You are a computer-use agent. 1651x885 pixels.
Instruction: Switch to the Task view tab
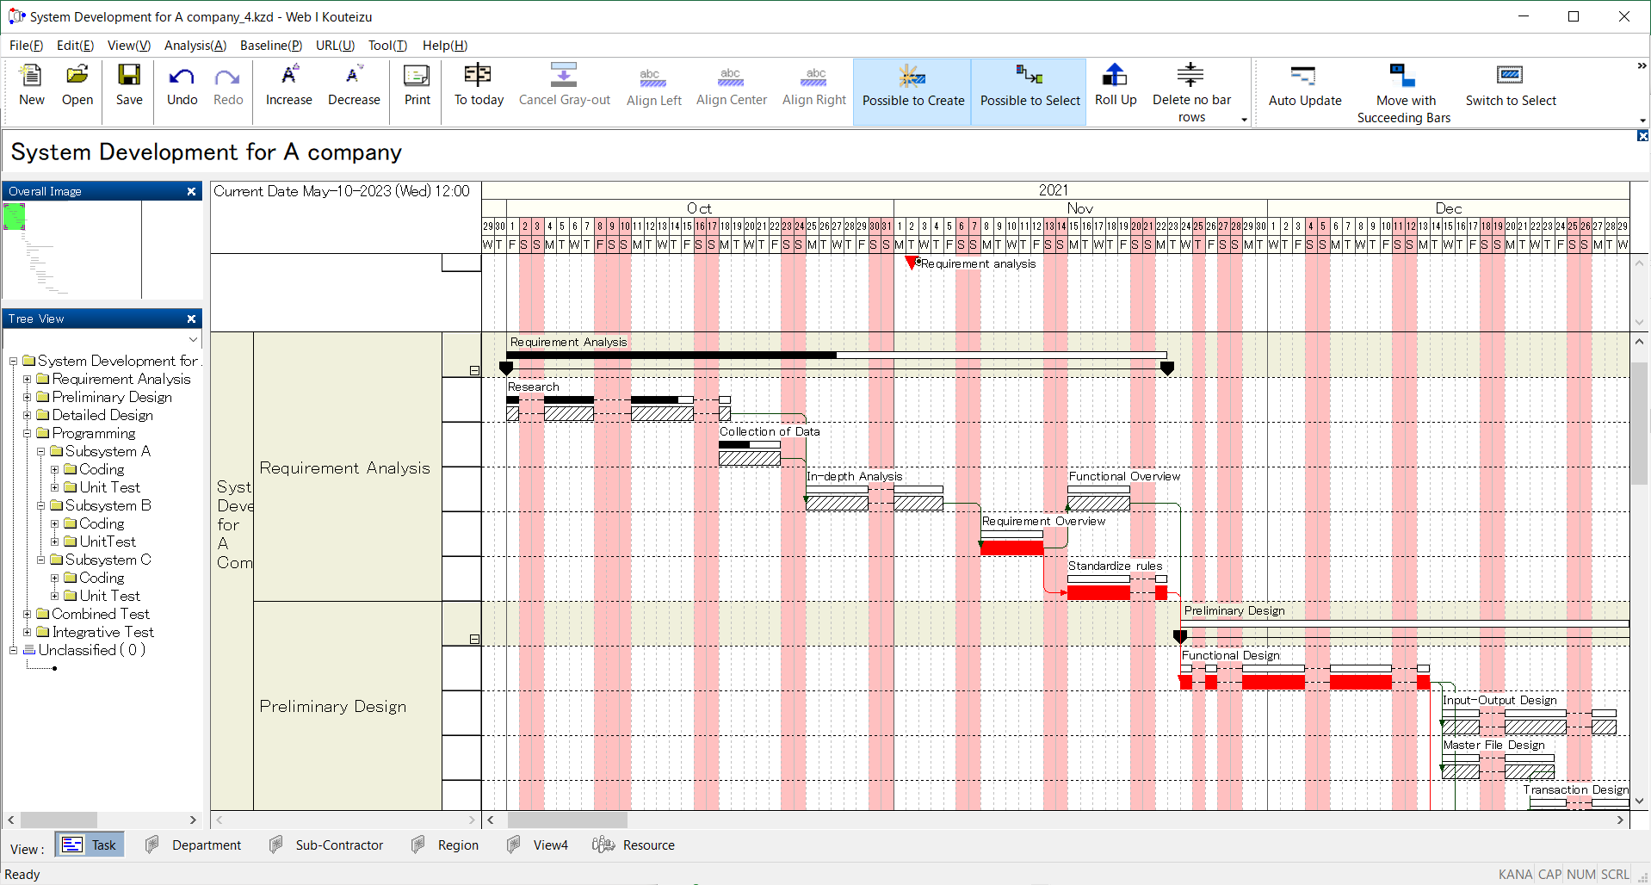[90, 845]
